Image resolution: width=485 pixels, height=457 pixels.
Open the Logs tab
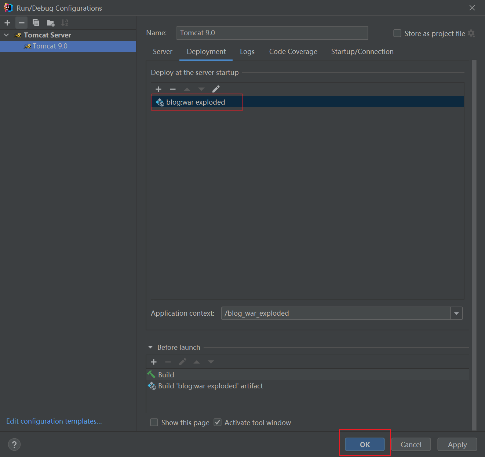(x=247, y=52)
